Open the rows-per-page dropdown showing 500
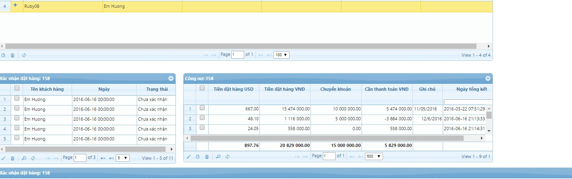 (374, 156)
